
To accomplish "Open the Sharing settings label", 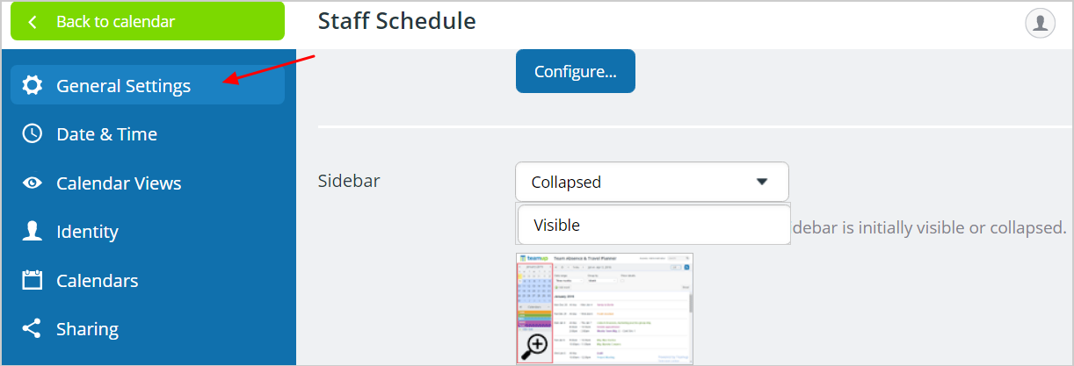I will tap(88, 329).
